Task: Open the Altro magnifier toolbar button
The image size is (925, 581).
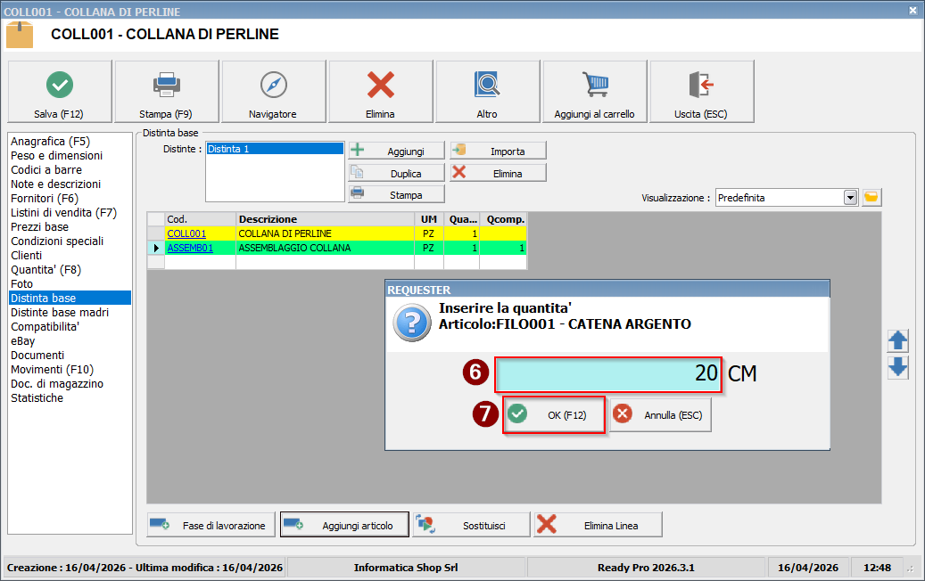Action: click(x=488, y=91)
